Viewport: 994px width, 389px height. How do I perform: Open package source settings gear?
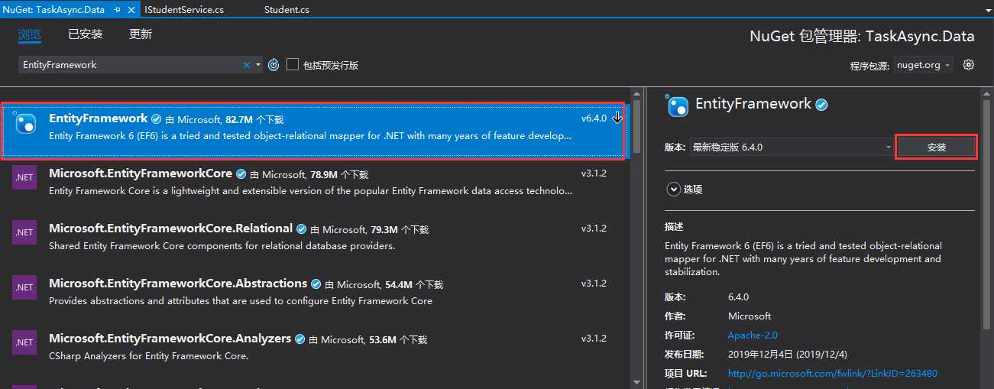(x=969, y=65)
